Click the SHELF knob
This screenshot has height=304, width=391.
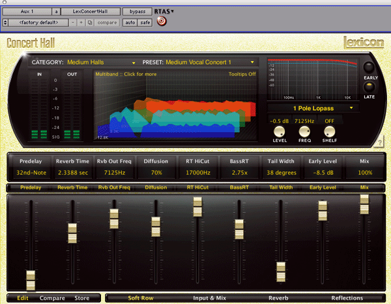click(329, 131)
